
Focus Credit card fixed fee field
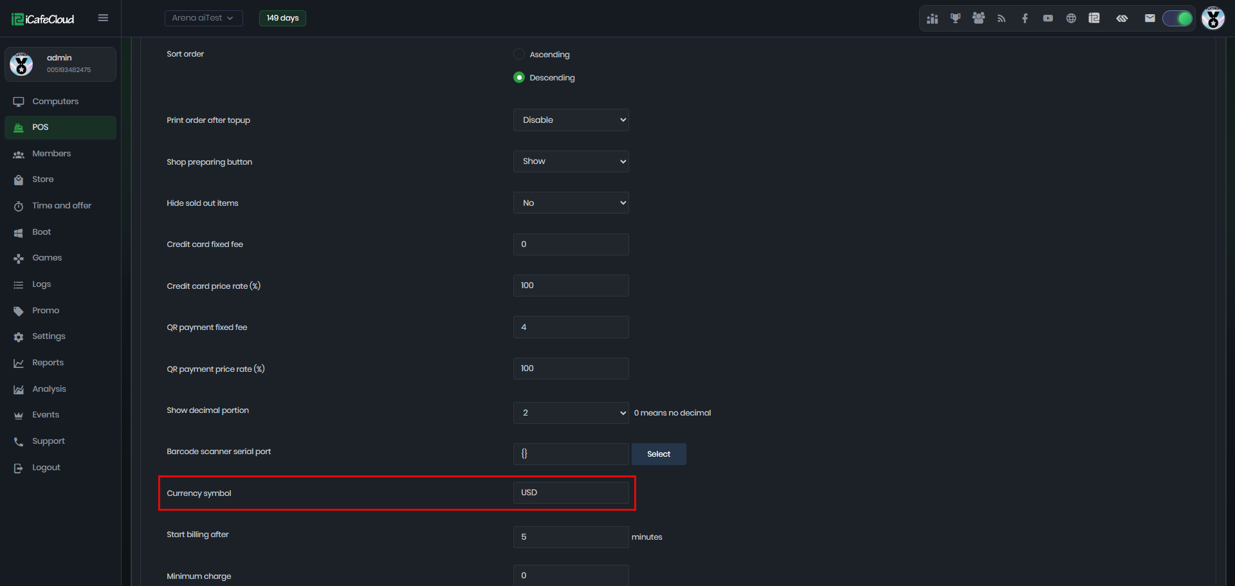coord(571,244)
